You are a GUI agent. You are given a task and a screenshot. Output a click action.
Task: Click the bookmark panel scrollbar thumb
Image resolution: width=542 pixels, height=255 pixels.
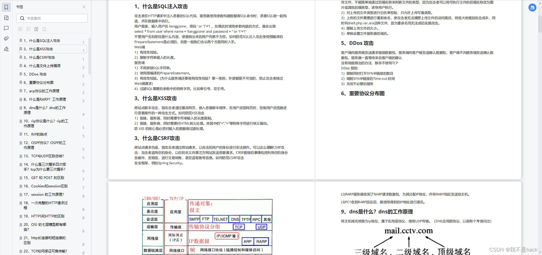[90, 56]
